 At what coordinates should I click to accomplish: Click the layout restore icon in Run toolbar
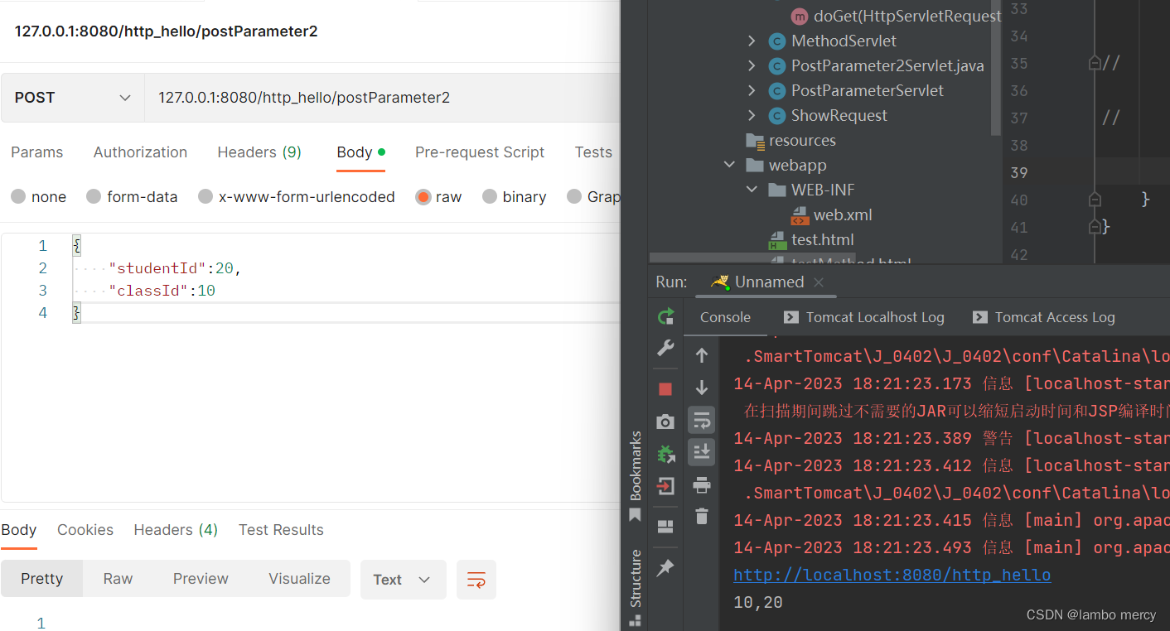pyautogui.click(x=665, y=527)
